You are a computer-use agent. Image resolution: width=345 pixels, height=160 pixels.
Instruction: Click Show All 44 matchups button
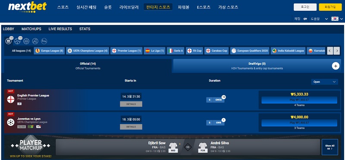coord(329,147)
